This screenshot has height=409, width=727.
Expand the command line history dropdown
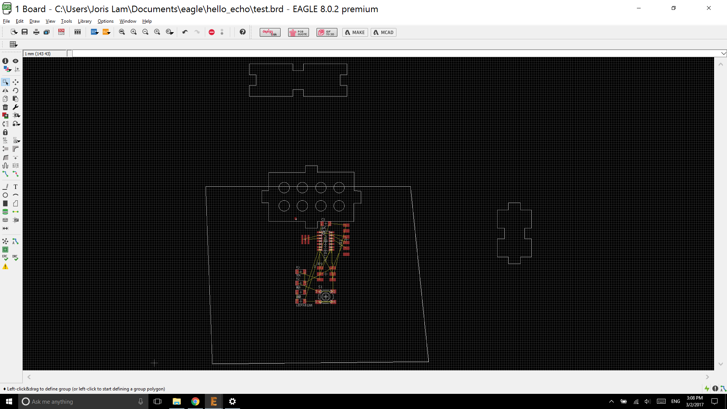click(723, 53)
